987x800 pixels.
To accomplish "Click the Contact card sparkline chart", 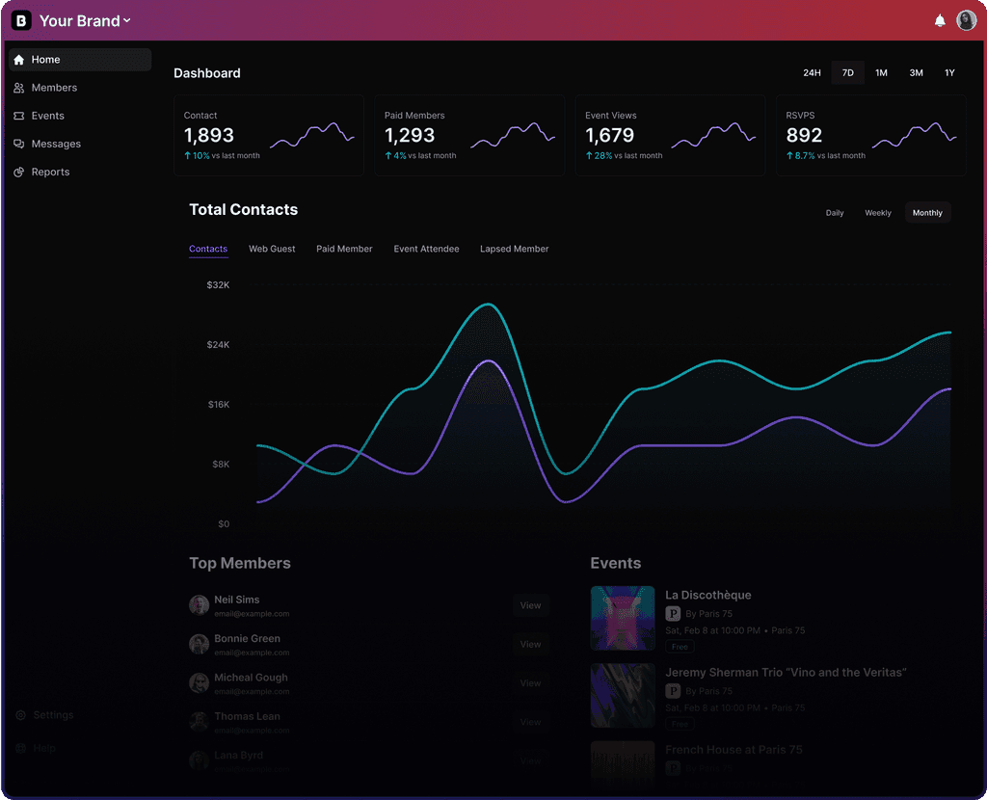I will point(312,135).
